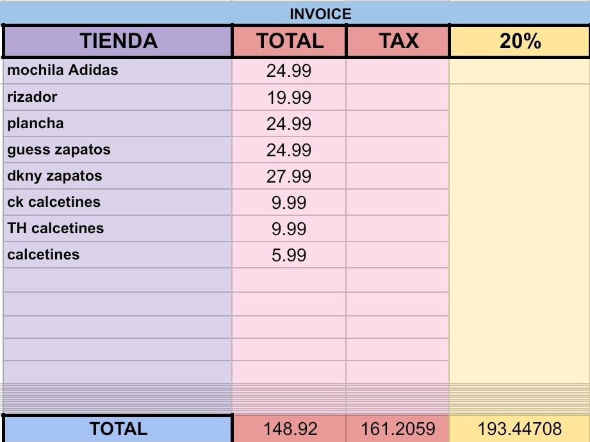Click the mochila Adidas cell
This screenshot has width=590, height=442.
(x=118, y=70)
